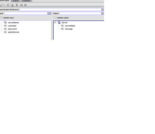Browse for Specification Reference with ellipsis button
This screenshot has height=134, width=155.
(x=103, y=10)
